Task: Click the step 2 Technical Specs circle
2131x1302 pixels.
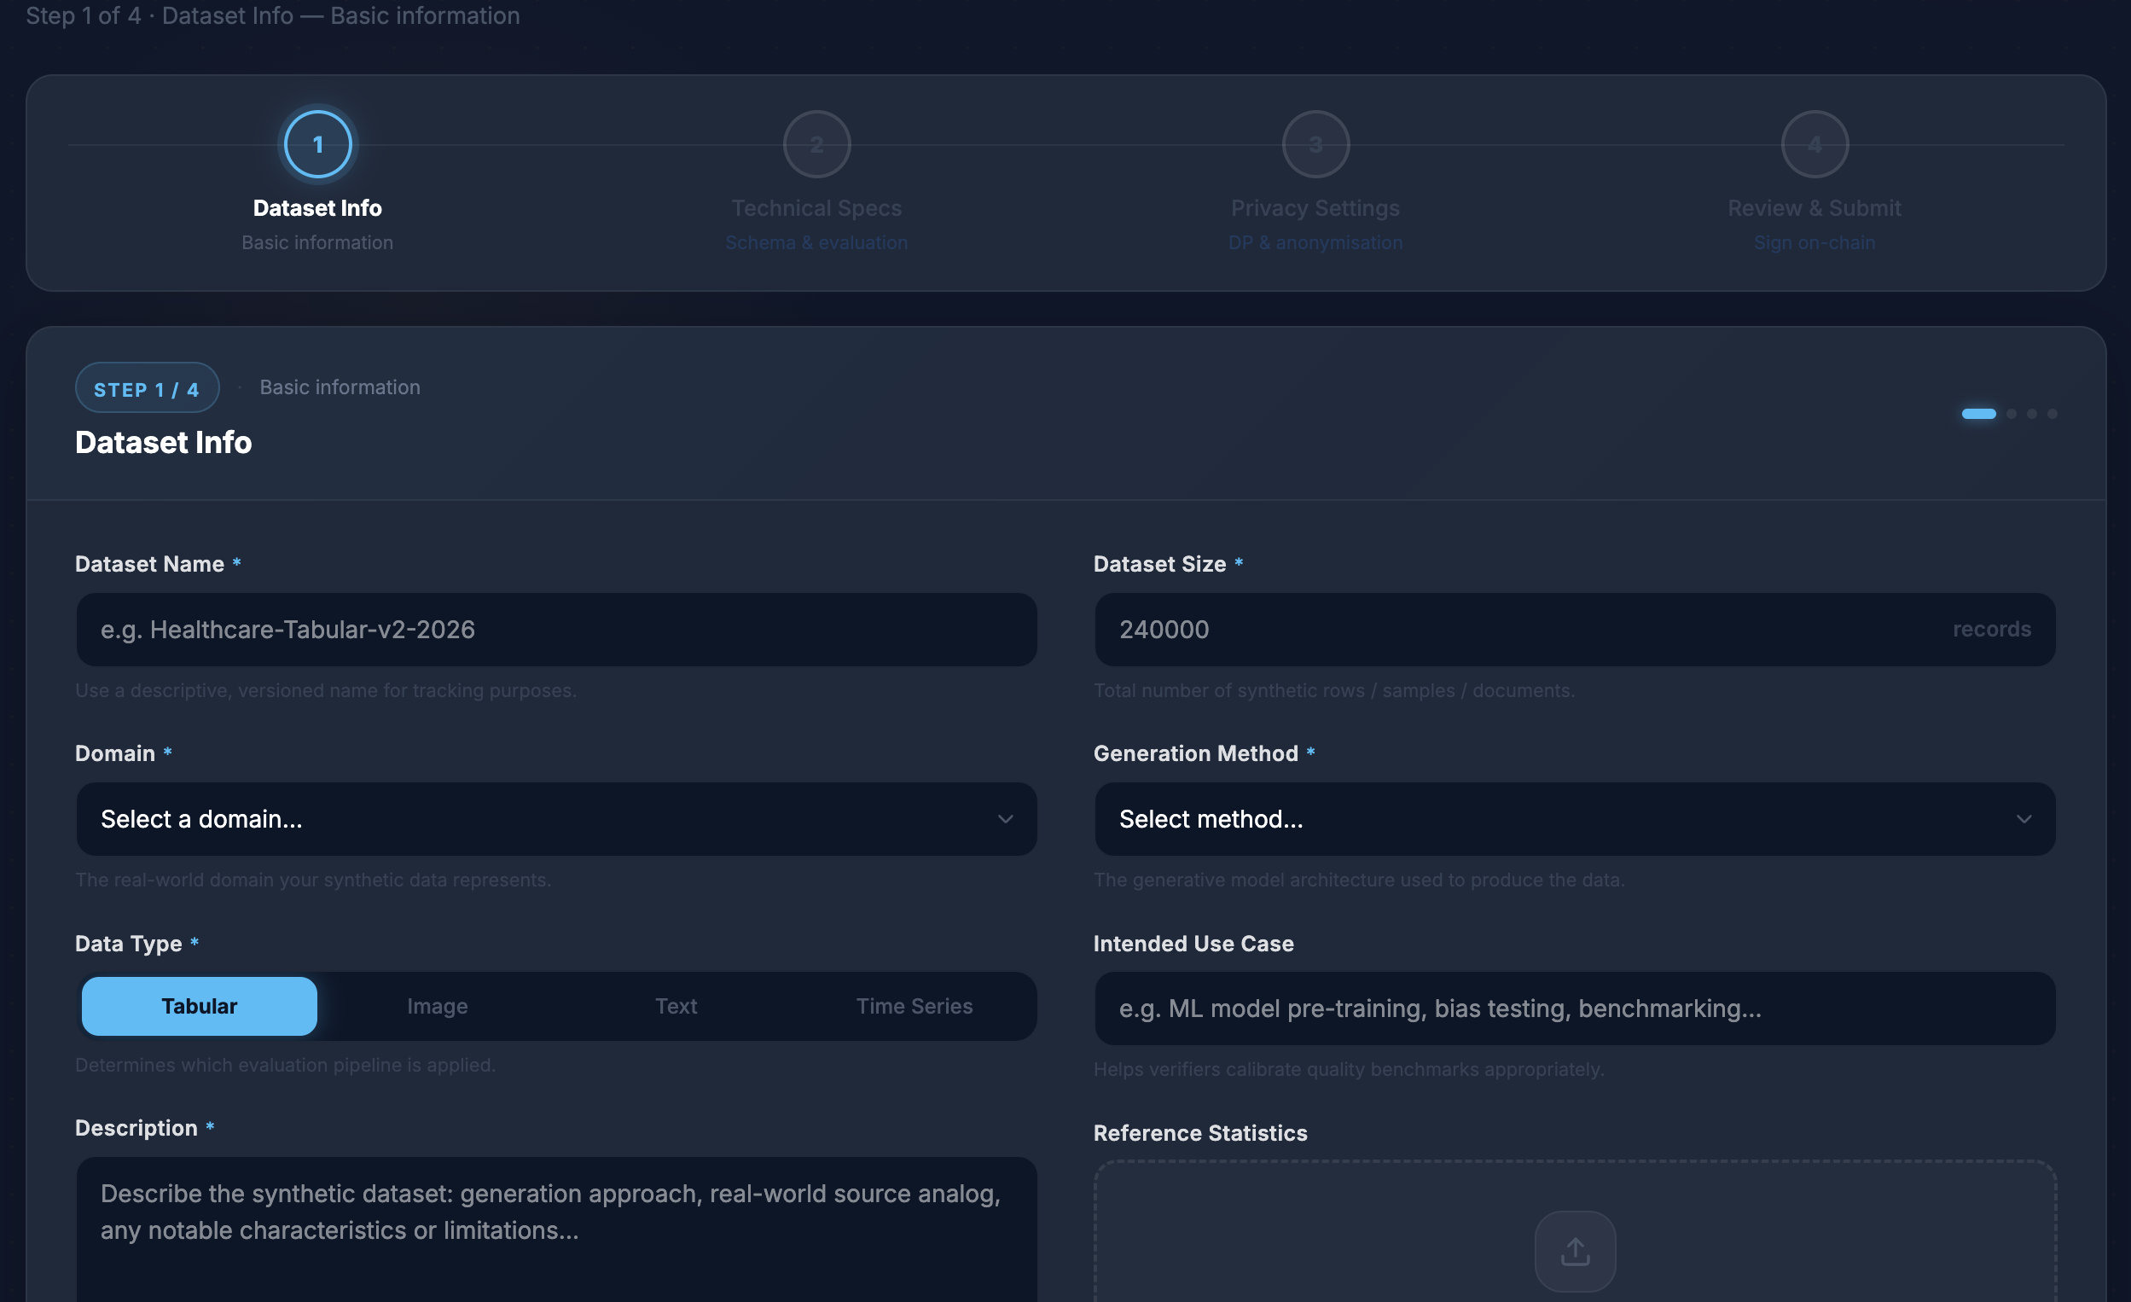Action: pos(816,144)
